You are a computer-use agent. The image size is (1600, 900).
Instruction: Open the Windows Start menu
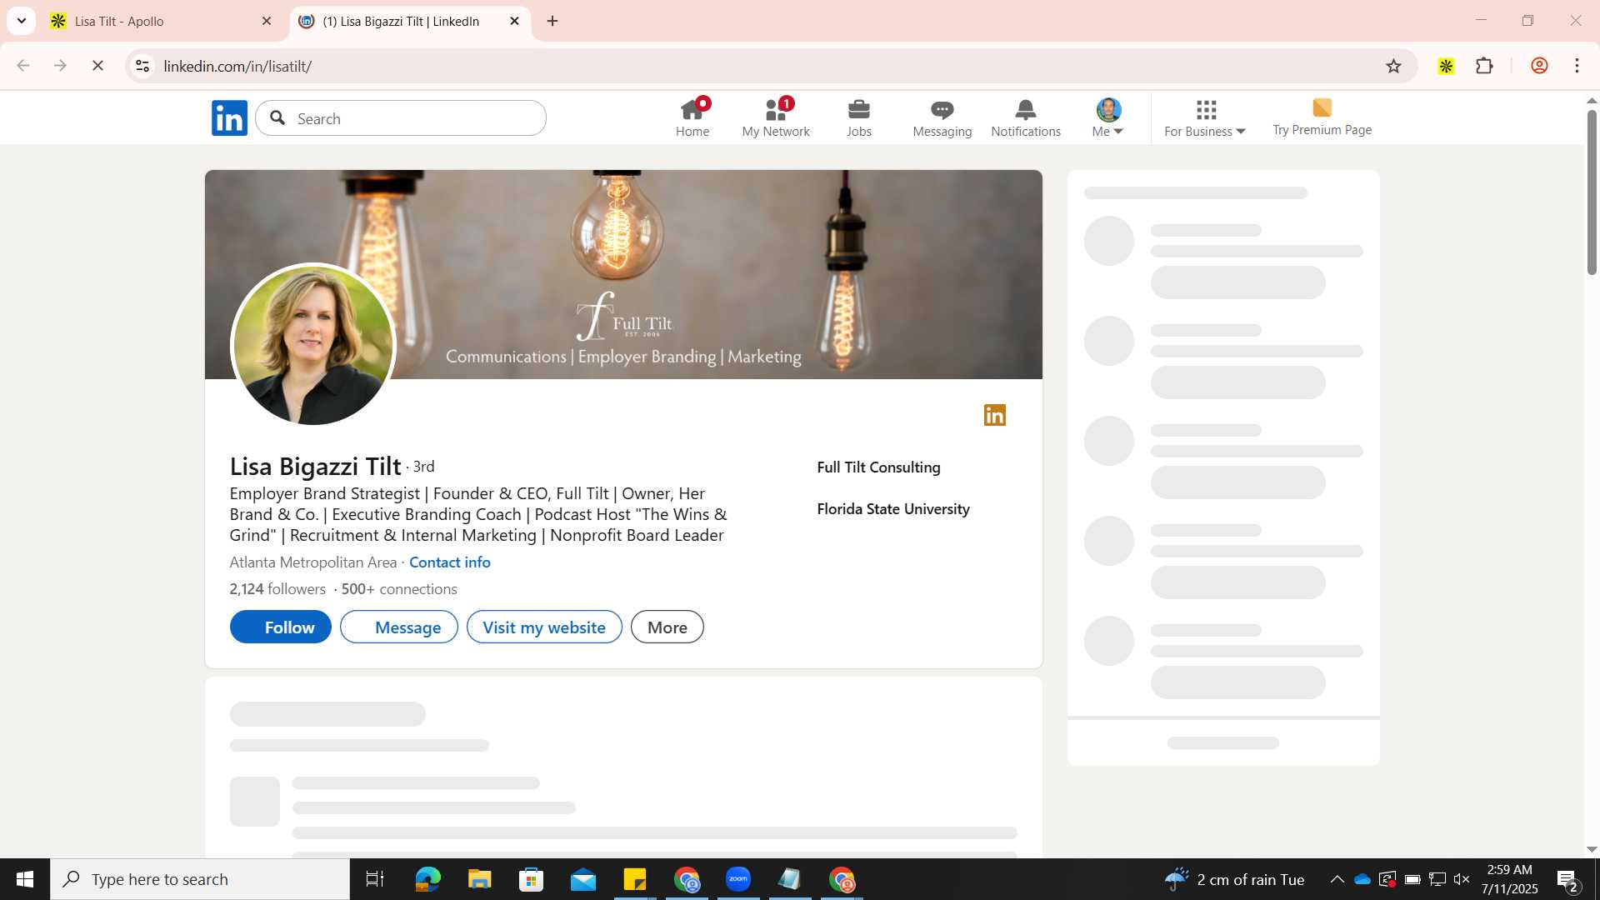pyautogui.click(x=25, y=879)
